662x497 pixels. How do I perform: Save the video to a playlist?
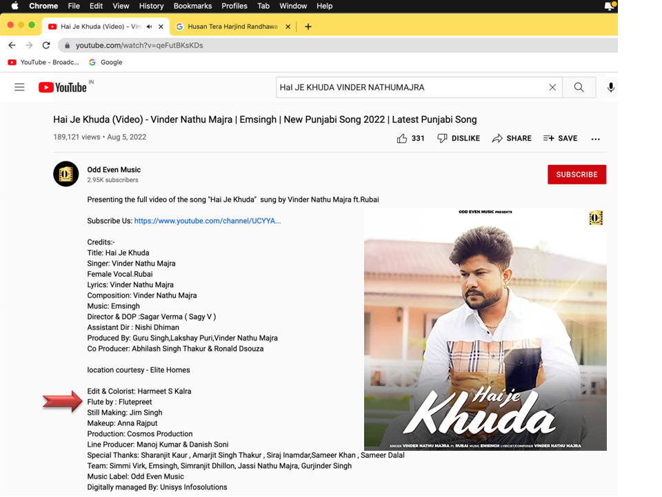(x=560, y=139)
